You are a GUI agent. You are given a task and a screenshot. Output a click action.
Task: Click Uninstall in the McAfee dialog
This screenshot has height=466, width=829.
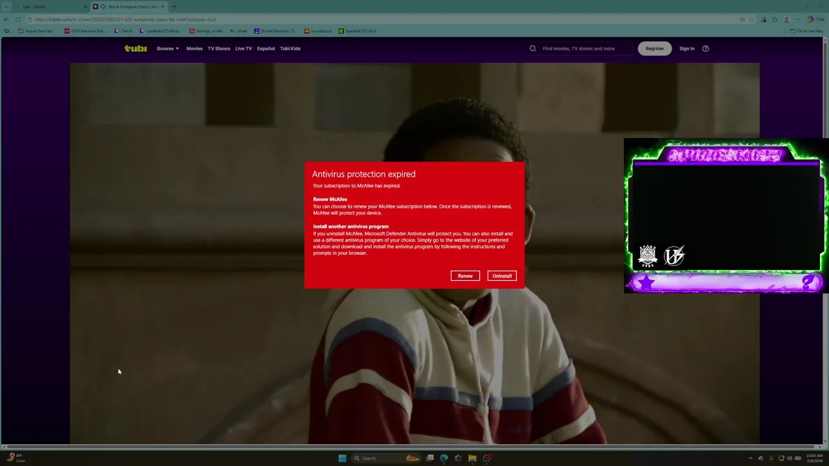(x=502, y=276)
